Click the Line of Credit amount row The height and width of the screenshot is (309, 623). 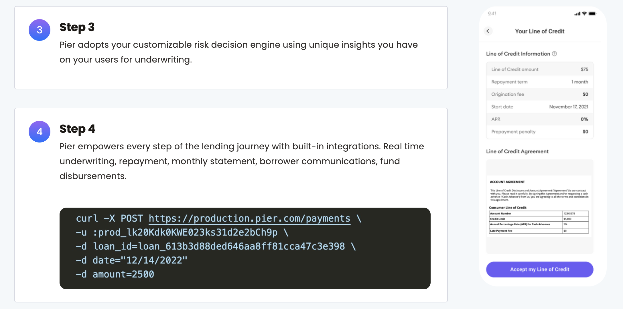(x=539, y=69)
